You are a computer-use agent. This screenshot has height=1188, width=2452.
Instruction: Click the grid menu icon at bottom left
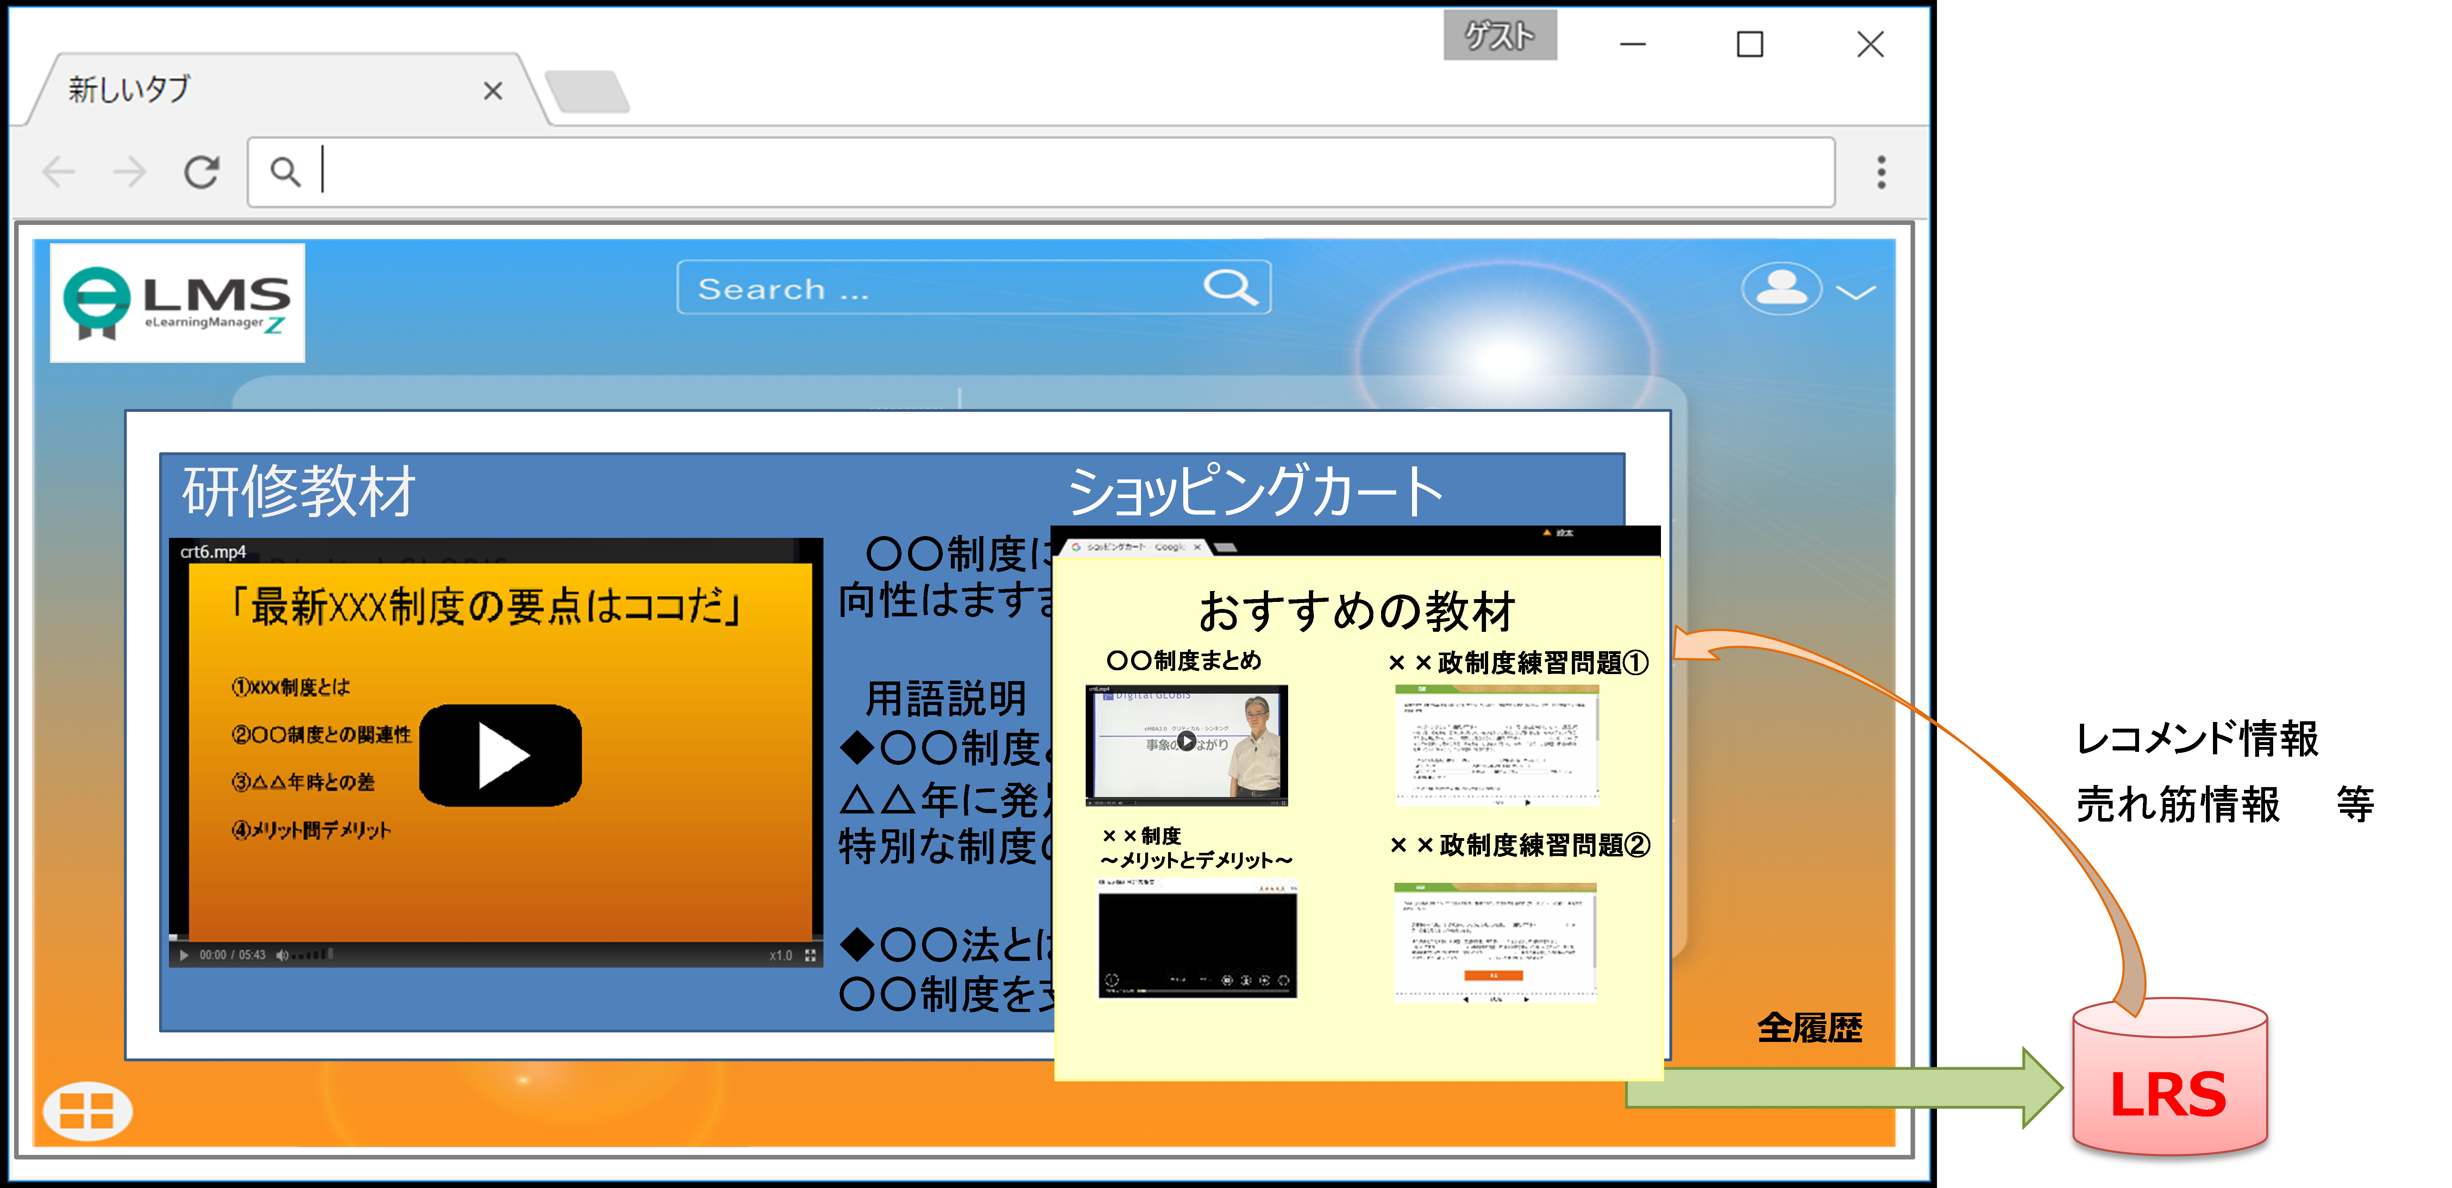88,1111
